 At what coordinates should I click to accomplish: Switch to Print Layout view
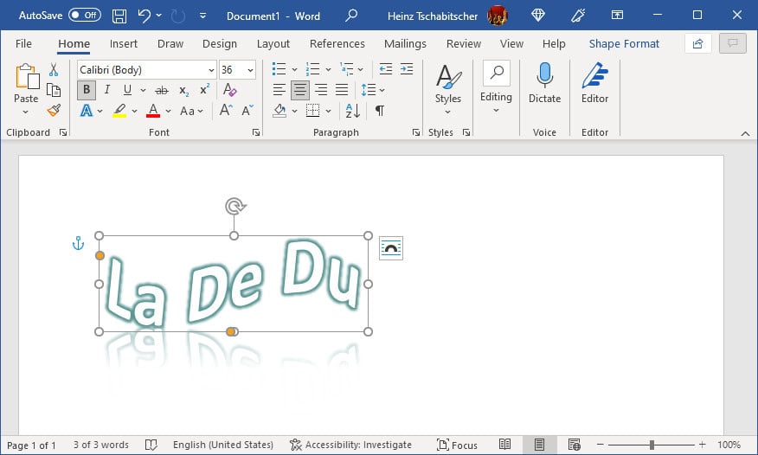(x=539, y=445)
